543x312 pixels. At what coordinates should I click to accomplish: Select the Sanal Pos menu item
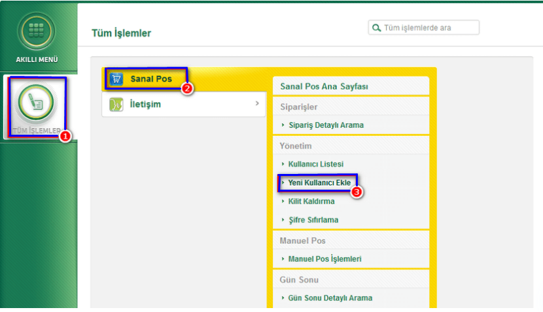click(x=151, y=79)
